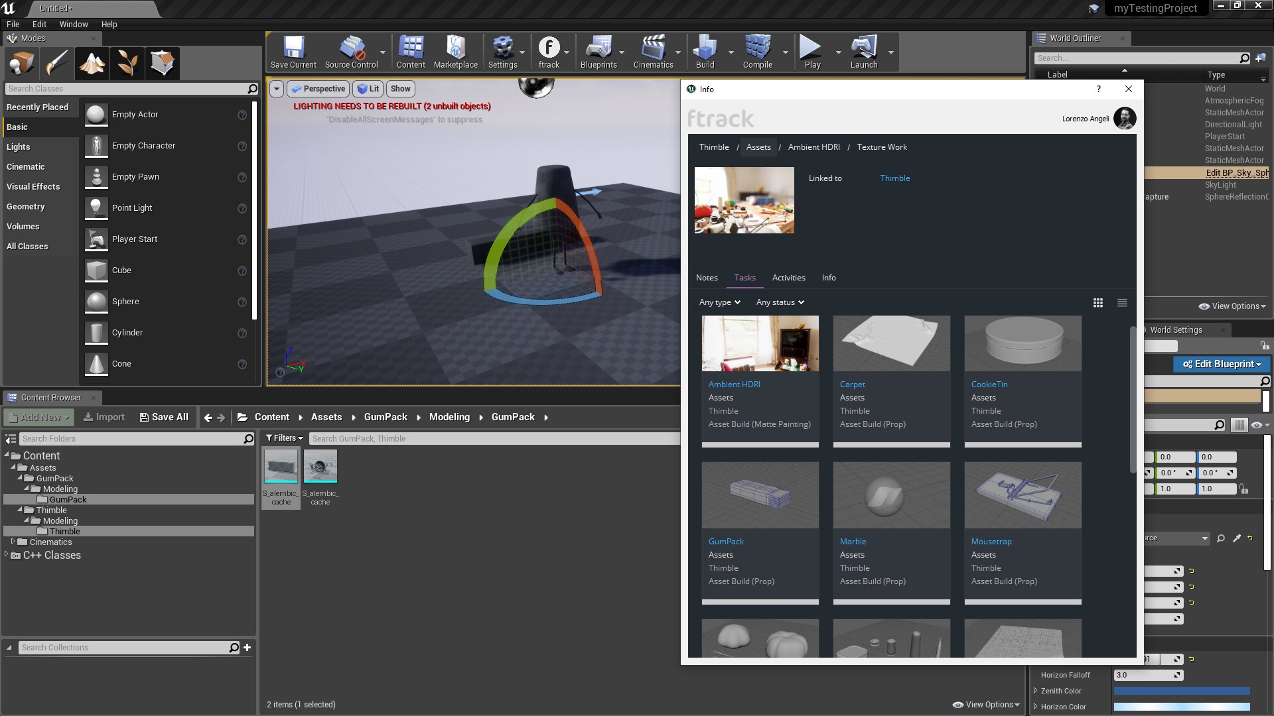The image size is (1274, 716).
Task: Select the Foliage mode icon
Action: [x=127, y=63]
